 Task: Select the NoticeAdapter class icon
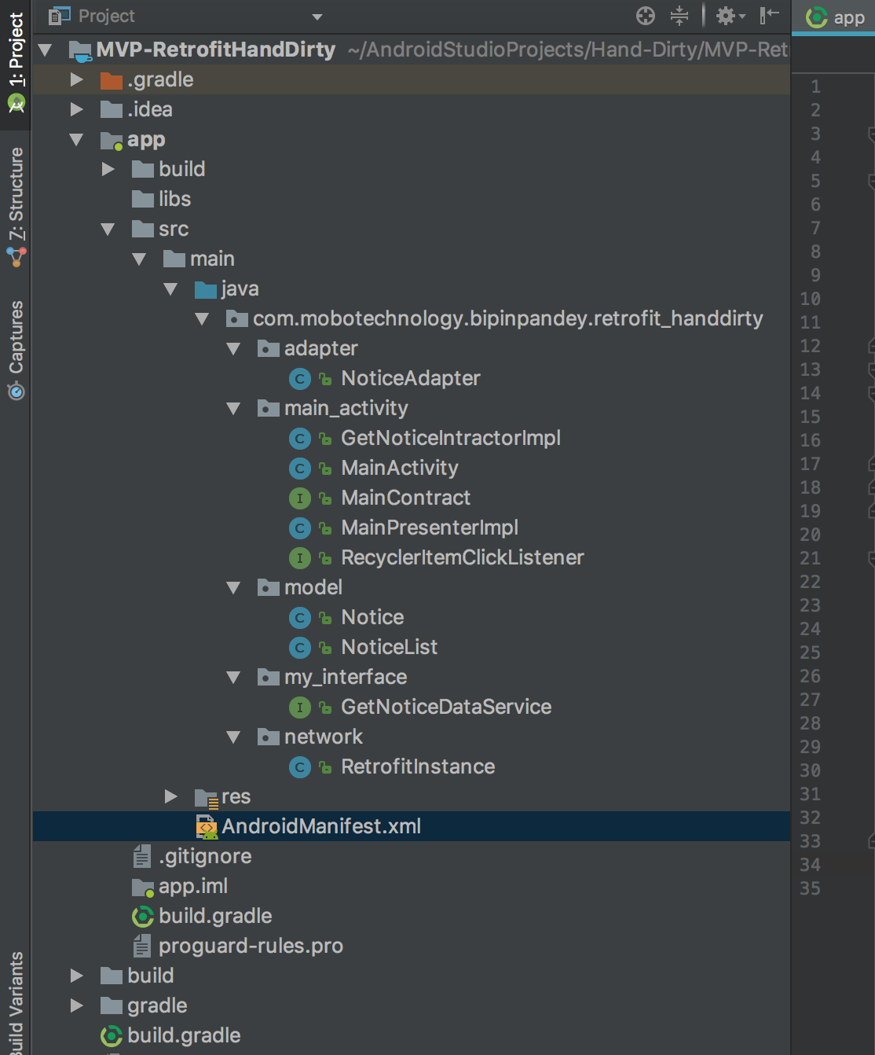point(300,379)
